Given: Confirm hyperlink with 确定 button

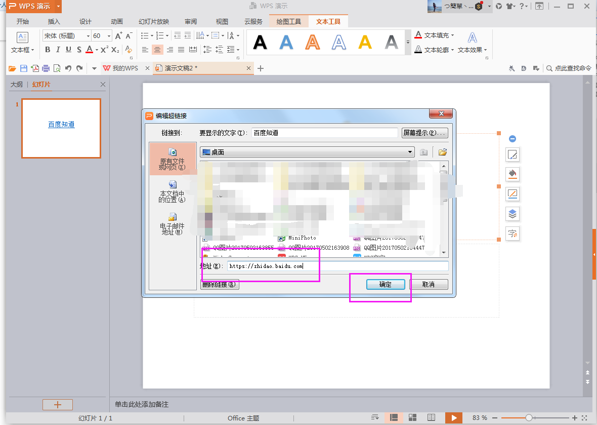Looking at the screenshot, I should pyautogui.click(x=386, y=284).
